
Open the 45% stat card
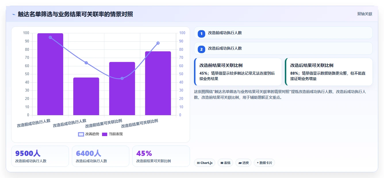click(x=161, y=156)
